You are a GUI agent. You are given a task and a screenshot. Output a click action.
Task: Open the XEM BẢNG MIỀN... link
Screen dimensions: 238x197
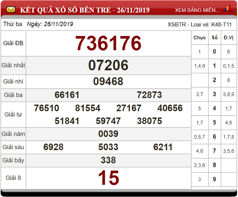pyautogui.click(x=197, y=10)
